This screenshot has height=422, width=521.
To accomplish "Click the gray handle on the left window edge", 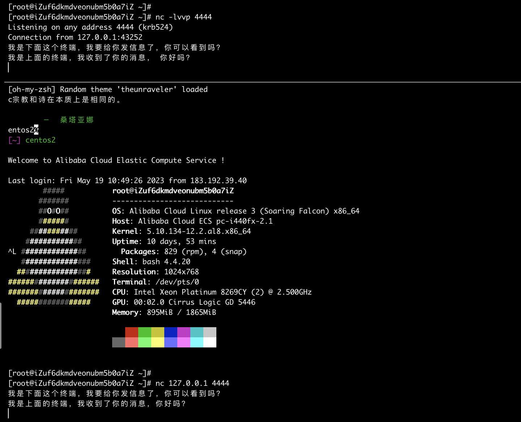I will click(1, 326).
